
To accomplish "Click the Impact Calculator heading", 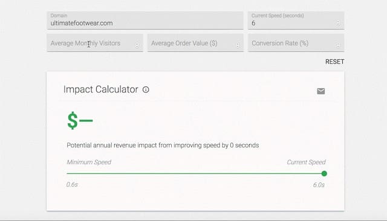I will (x=101, y=89).
